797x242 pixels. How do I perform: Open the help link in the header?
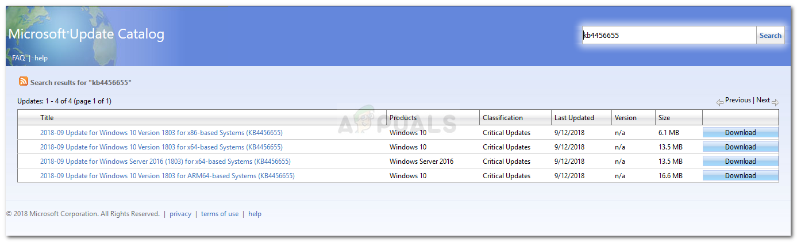click(x=41, y=58)
